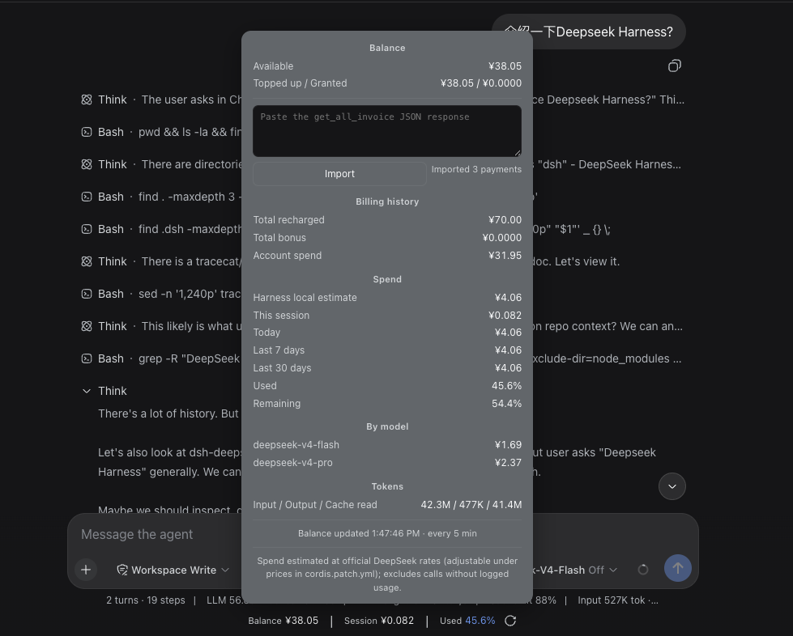The width and height of the screenshot is (793, 636).
Task: Click the Account spend ¥31.95 value
Action: pyautogui.click(x=505, y=256)
